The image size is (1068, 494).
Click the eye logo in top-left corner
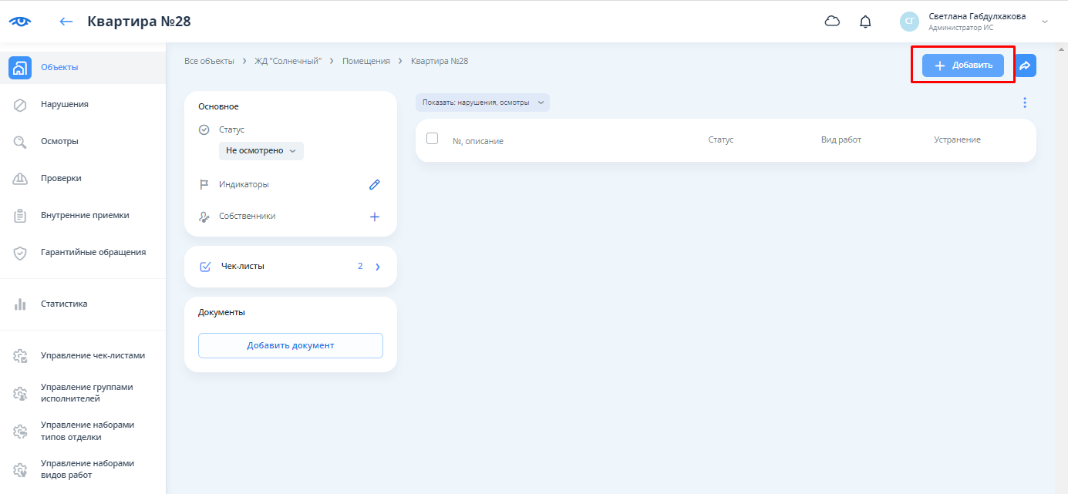click(19, 22)
